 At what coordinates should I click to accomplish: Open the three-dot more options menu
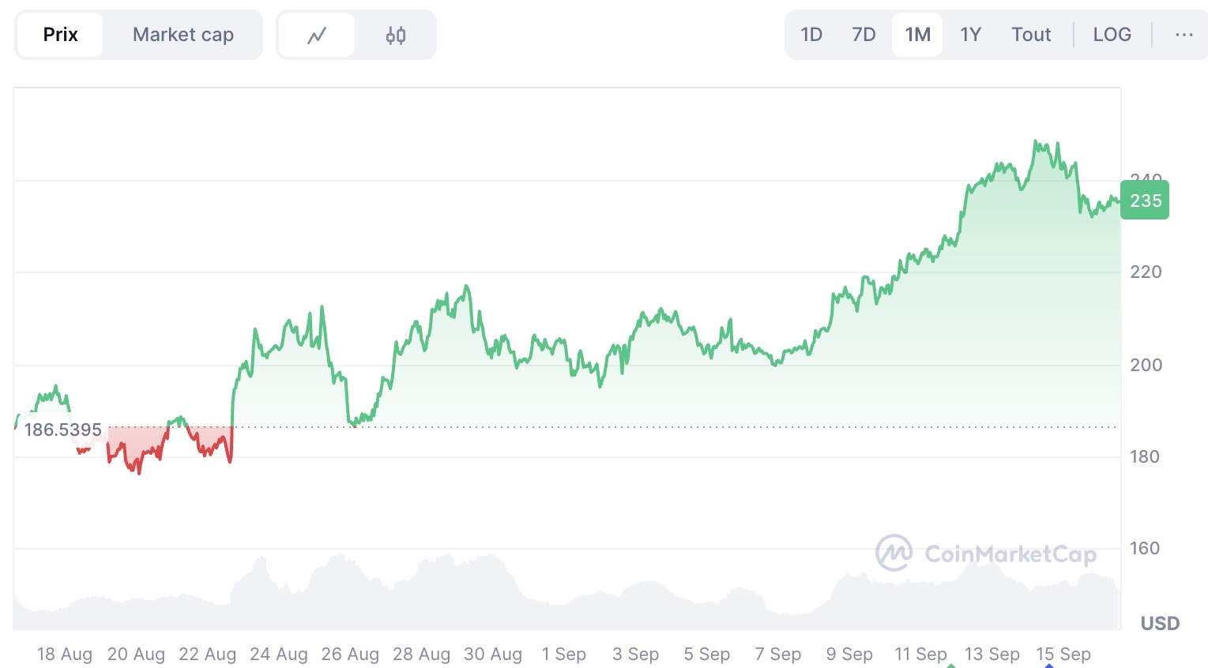tap(1184, 35)
